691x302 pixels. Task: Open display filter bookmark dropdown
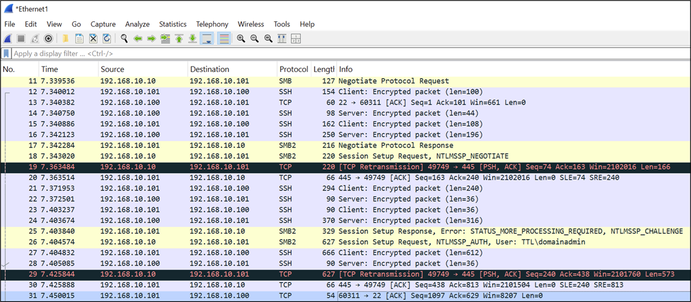click(x=6, y=54)
